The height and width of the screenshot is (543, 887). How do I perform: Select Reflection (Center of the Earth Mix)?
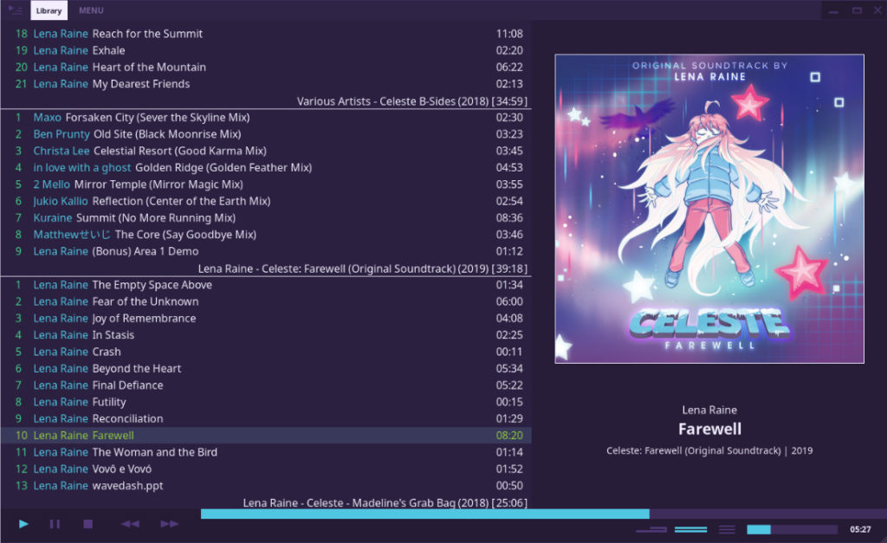pos(266,201)
